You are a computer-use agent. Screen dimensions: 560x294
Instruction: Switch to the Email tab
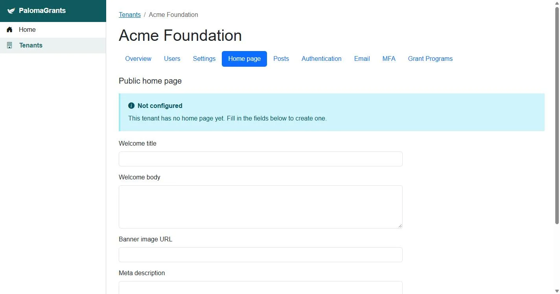pyautogui.click(x=362, y=59)
